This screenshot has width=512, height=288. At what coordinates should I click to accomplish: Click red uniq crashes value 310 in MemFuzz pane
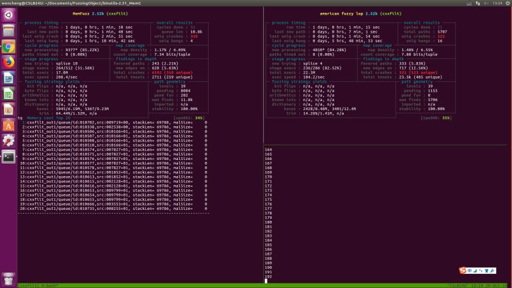coord(194,36)
